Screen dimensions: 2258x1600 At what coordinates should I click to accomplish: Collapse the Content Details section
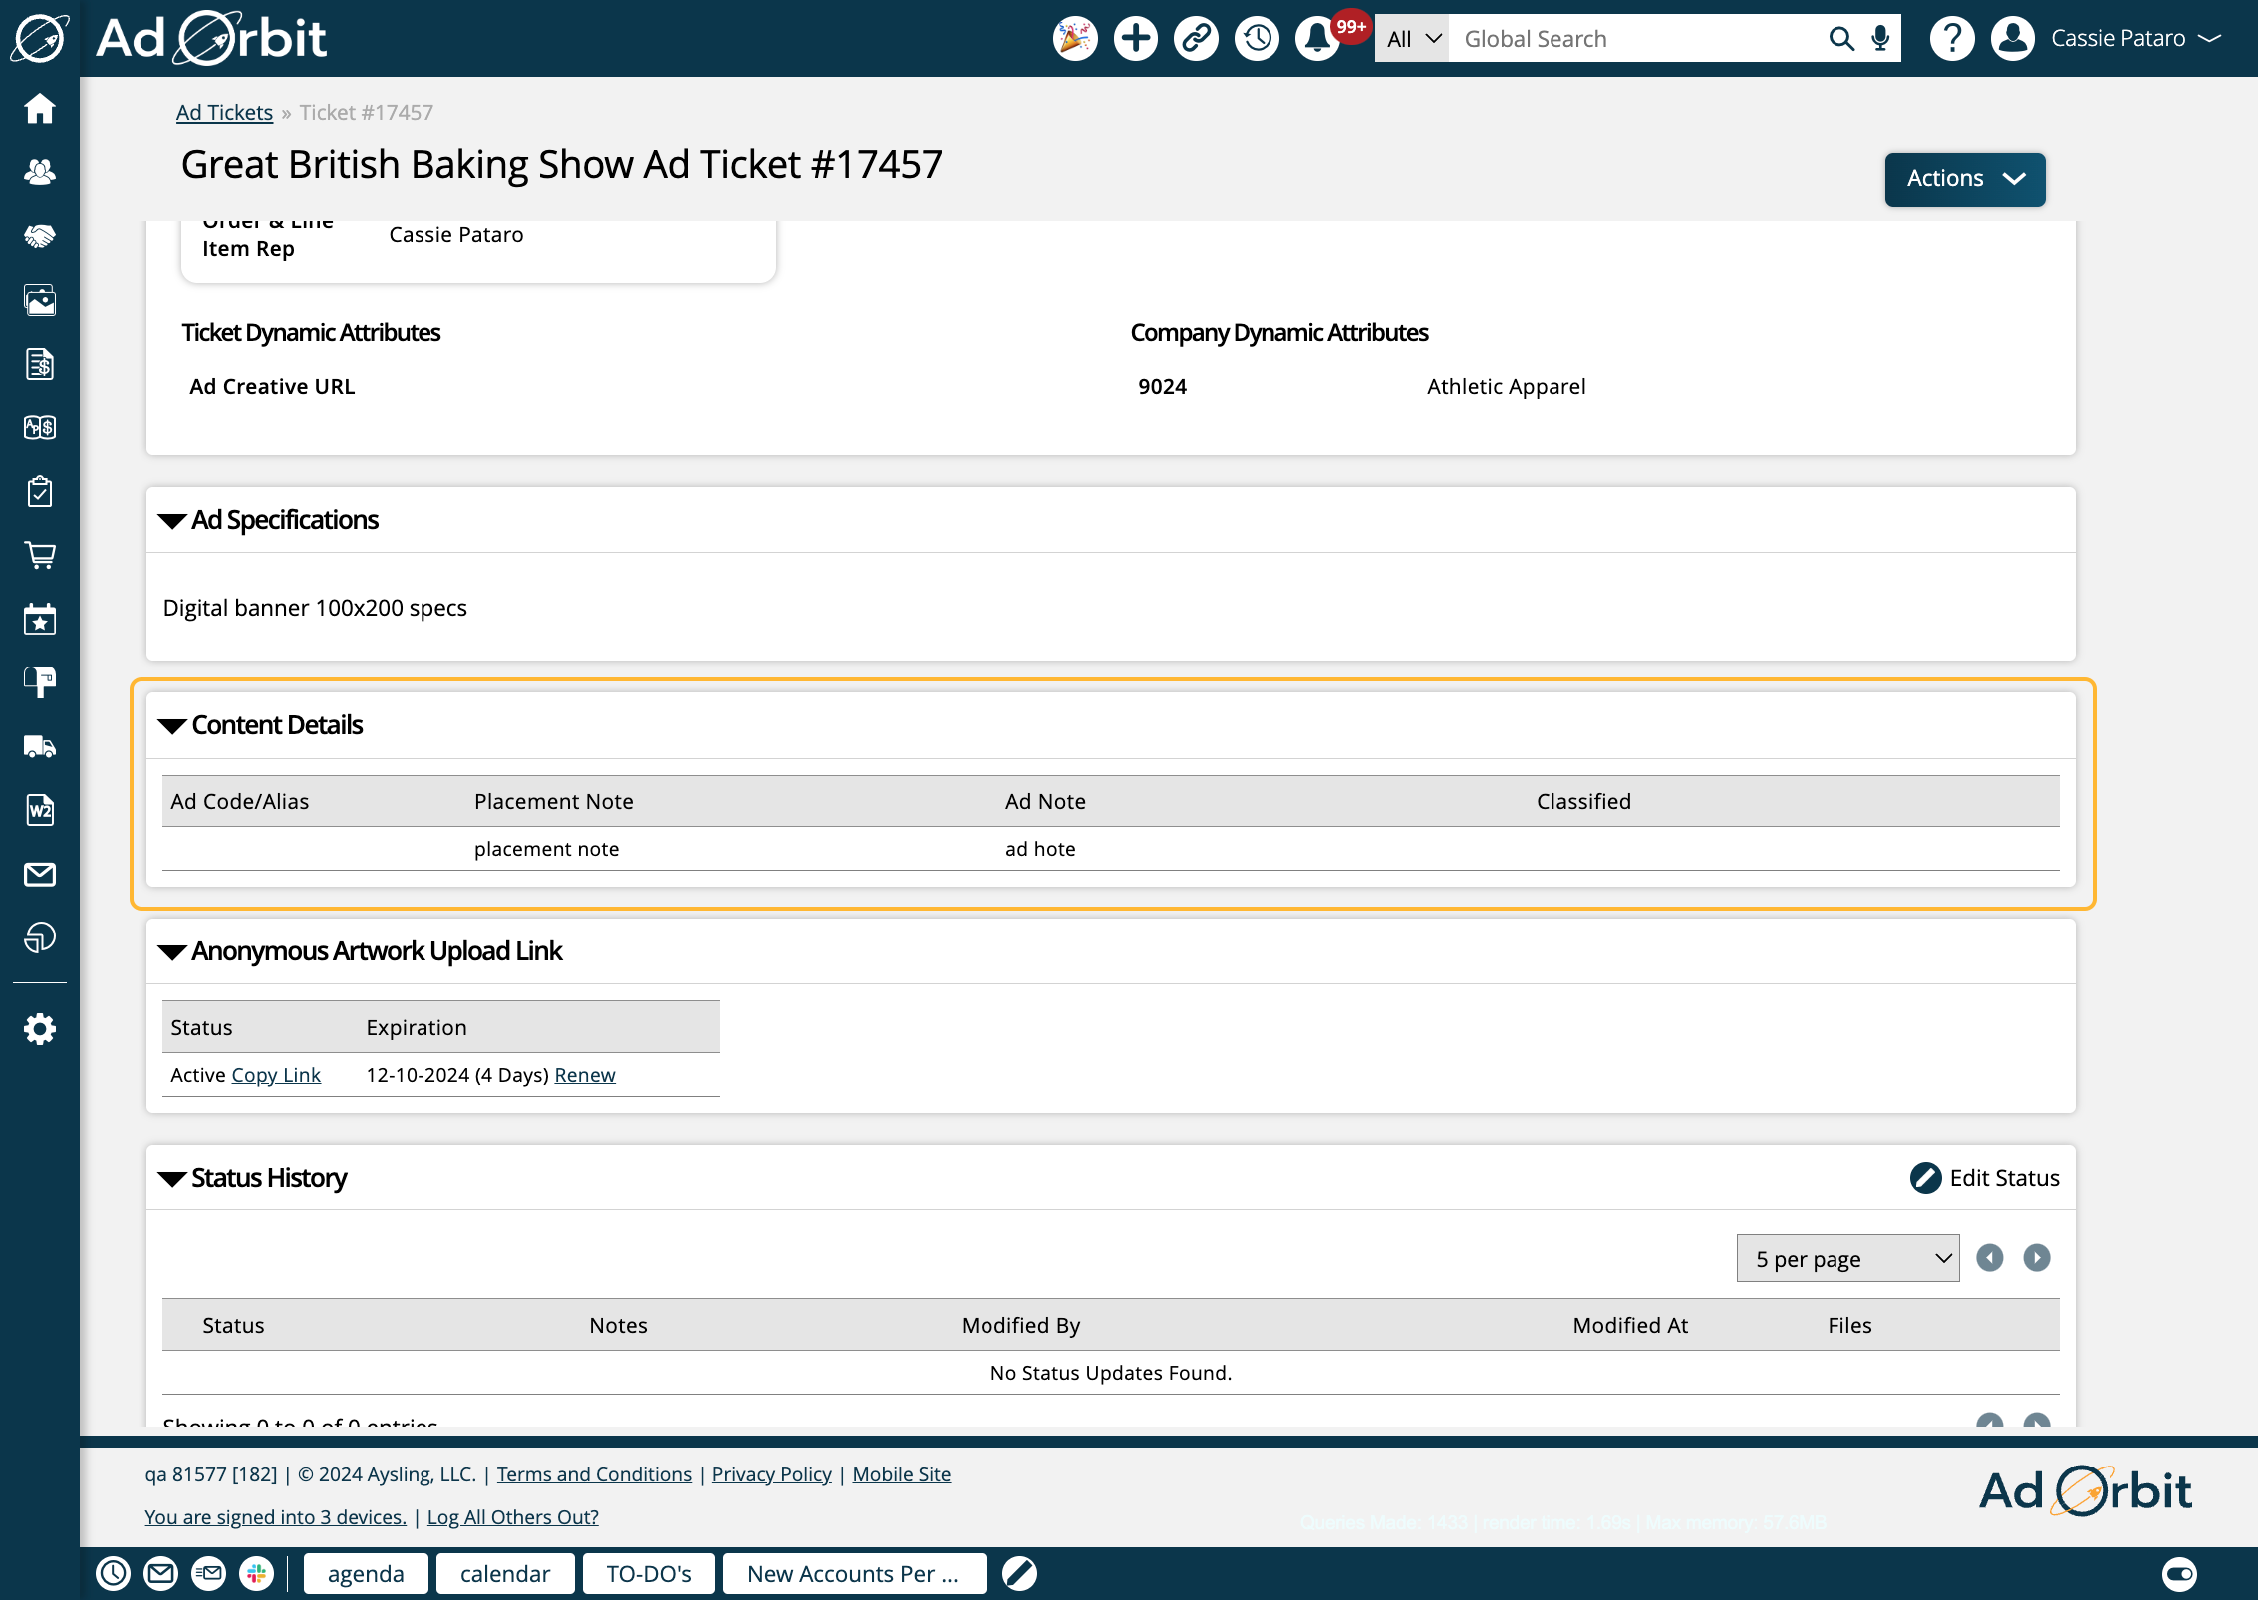pyautogui.click(x=172, y=726)
